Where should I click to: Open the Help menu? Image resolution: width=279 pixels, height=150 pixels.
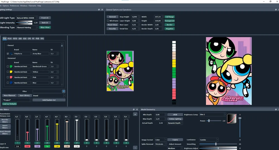(39, 6)
